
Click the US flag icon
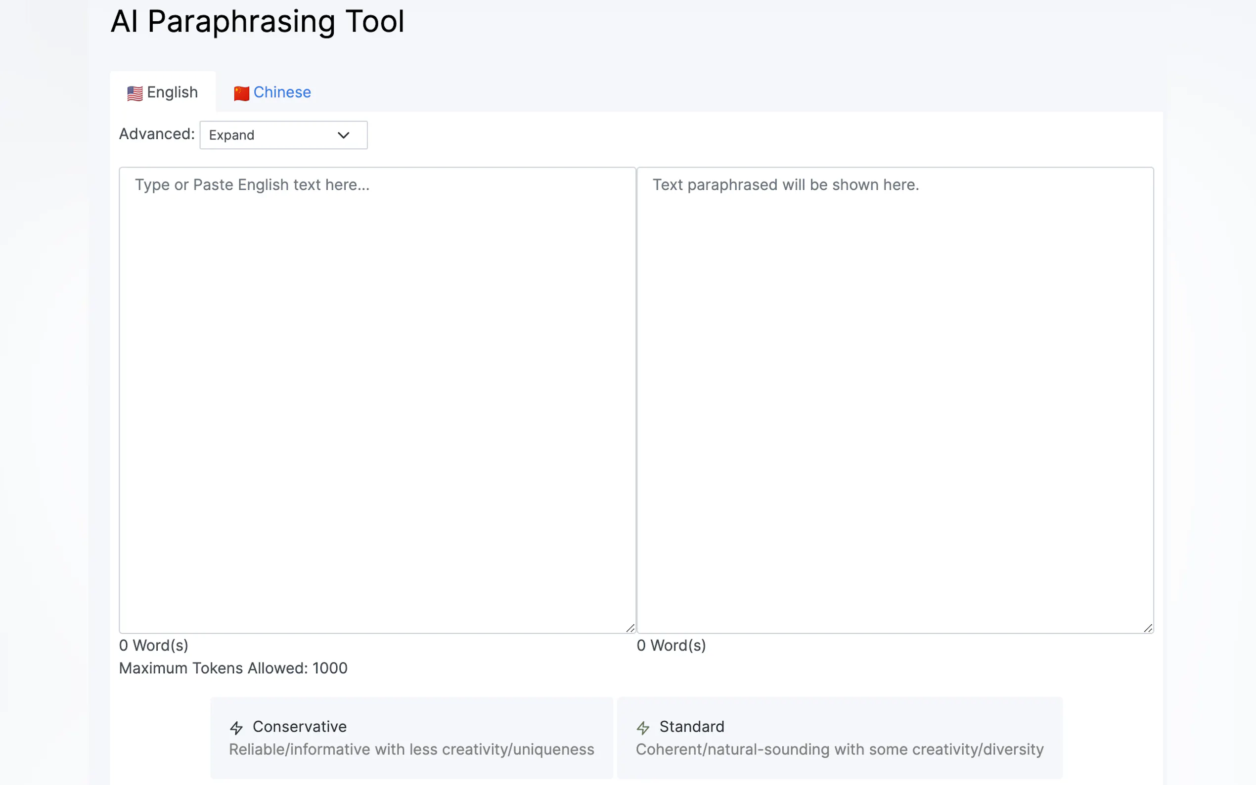click(135, 93)
